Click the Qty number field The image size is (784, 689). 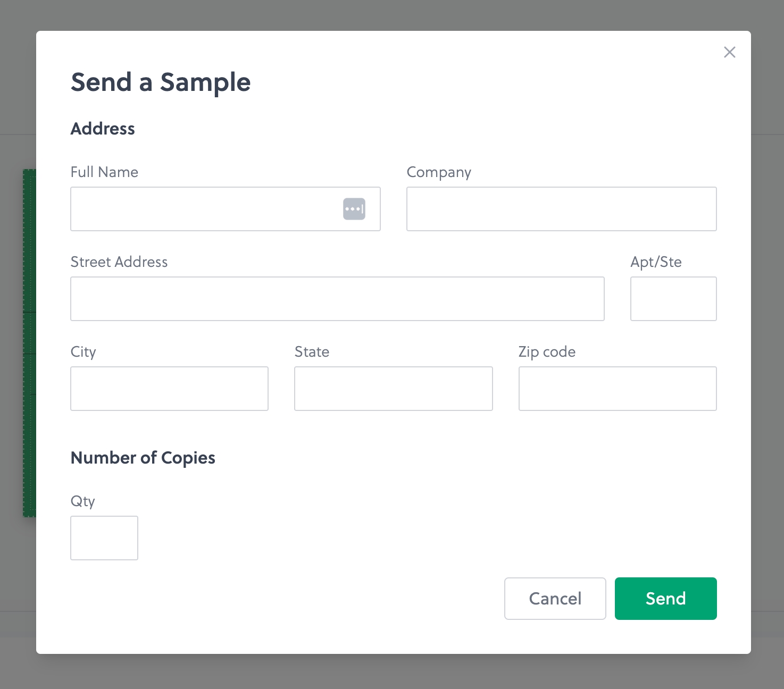pos(104,538)
